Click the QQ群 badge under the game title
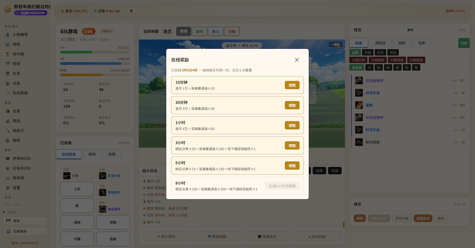 tap(30, 13)
